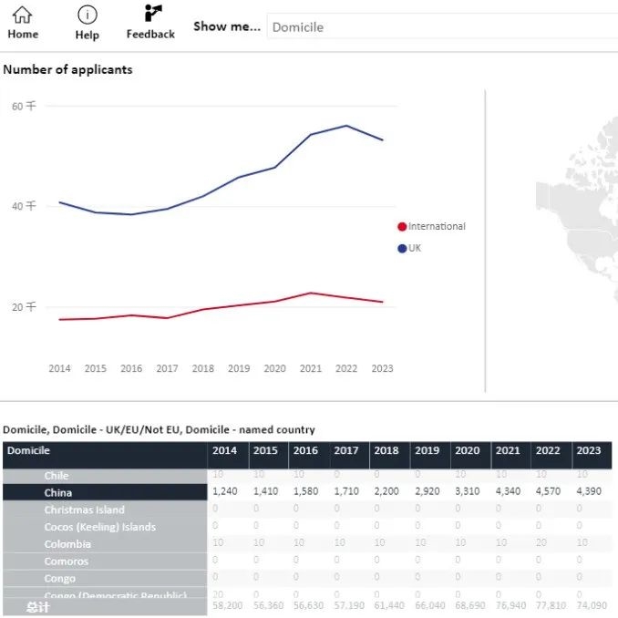Click the International legend label
The height and width of the screenshot is (618, 618).
point(437,227)
